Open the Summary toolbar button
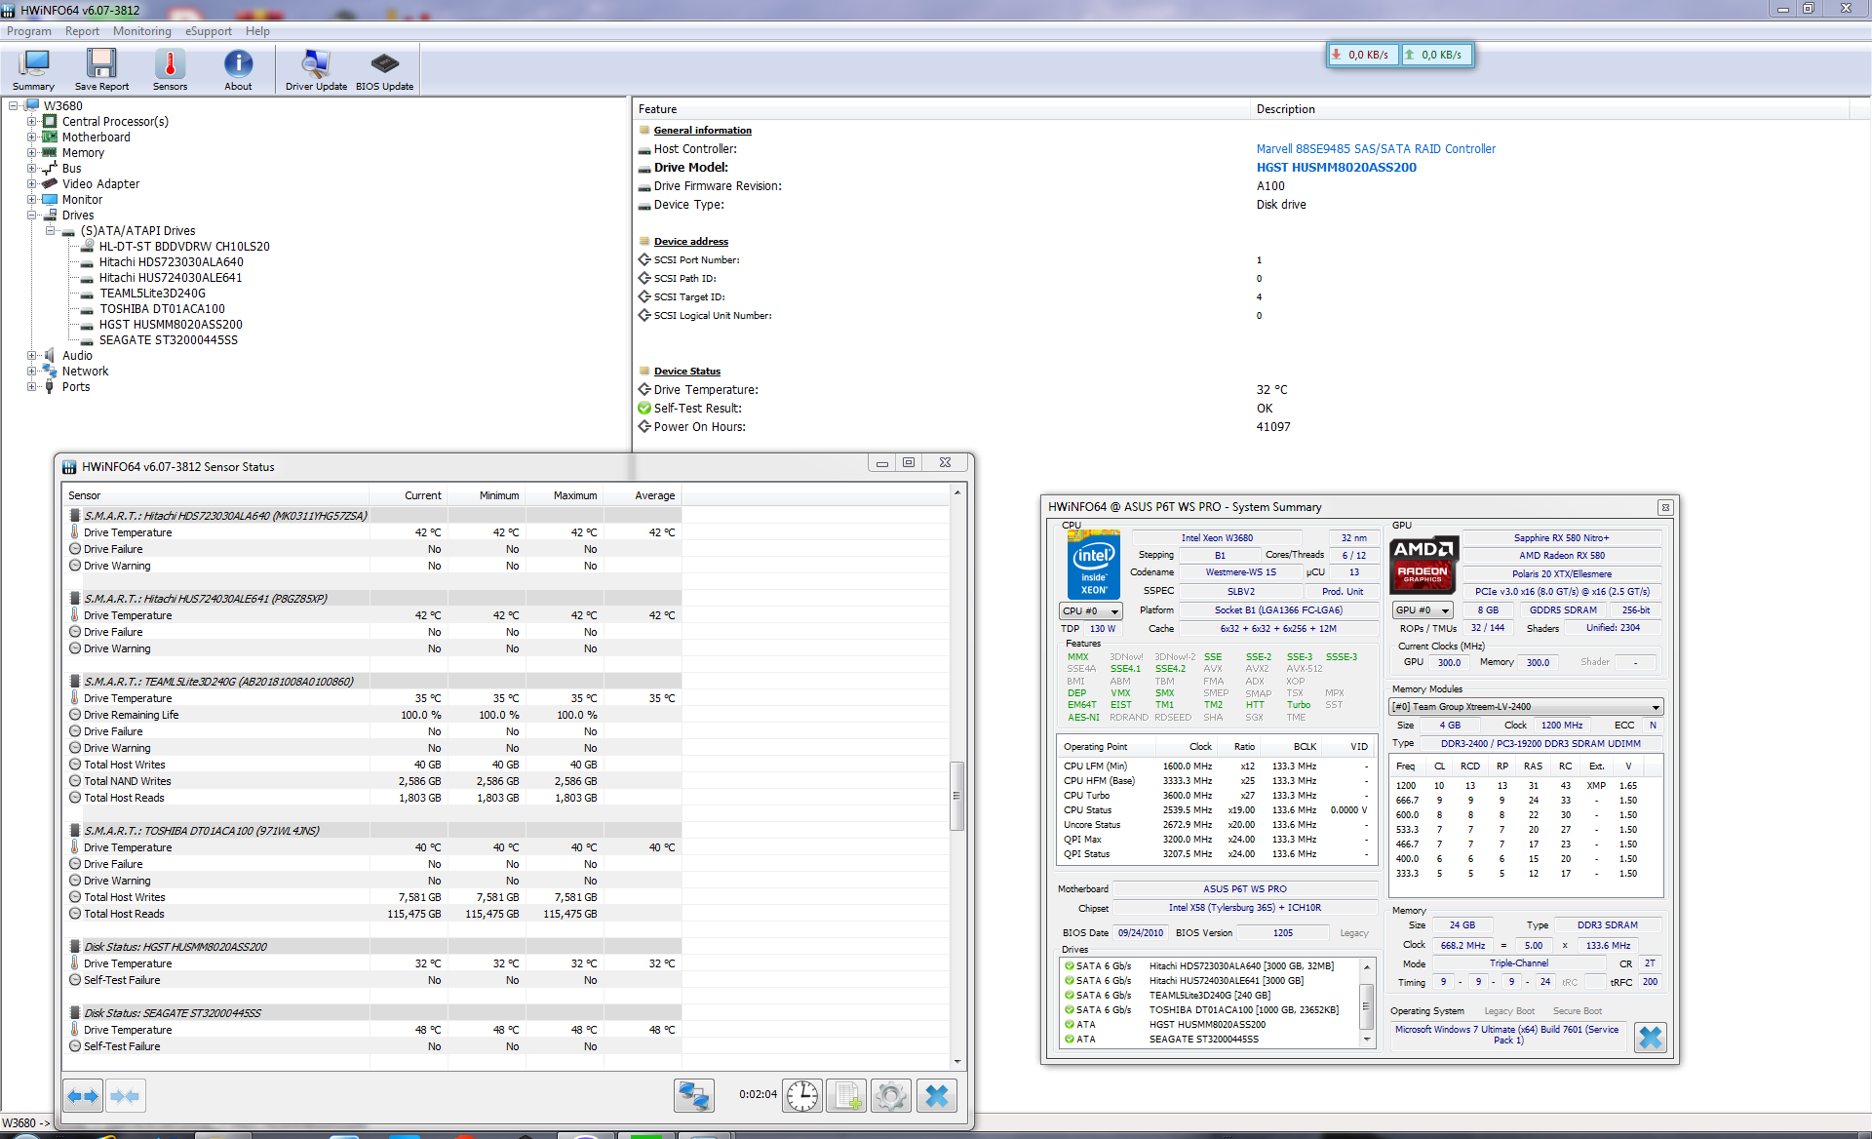This screenshot has width=1872, height=1139. coord(33,70)
